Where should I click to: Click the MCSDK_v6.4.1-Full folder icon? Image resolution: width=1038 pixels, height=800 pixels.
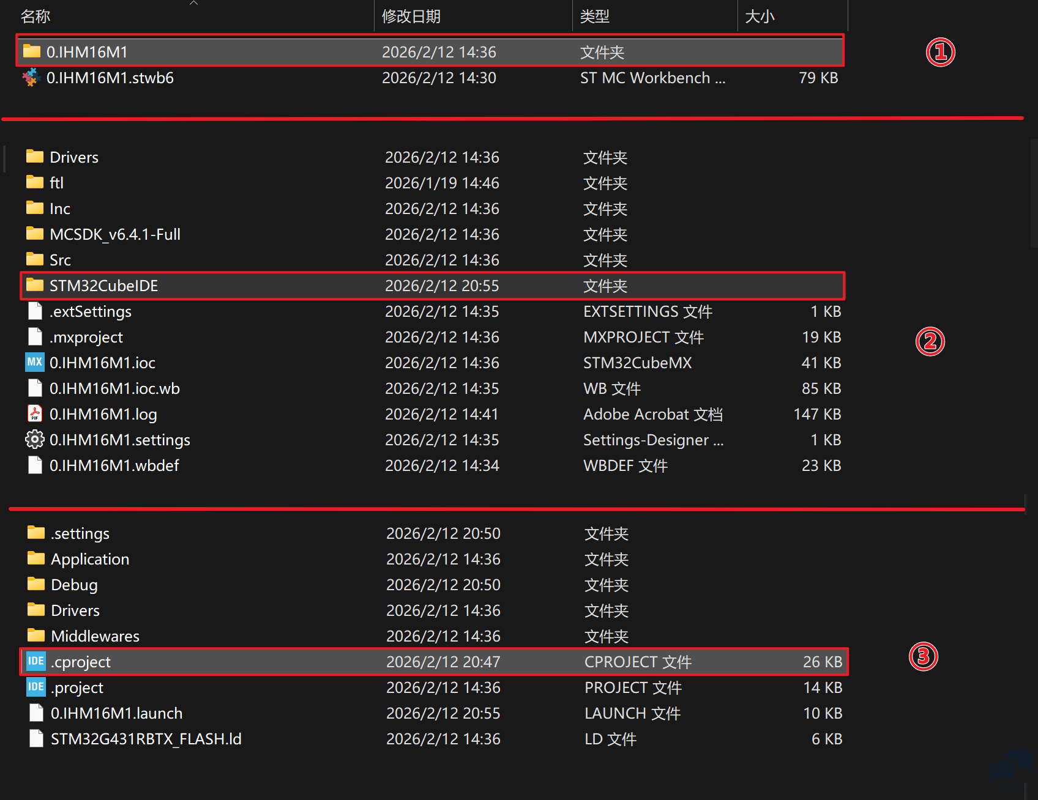[x=35, y=234]
